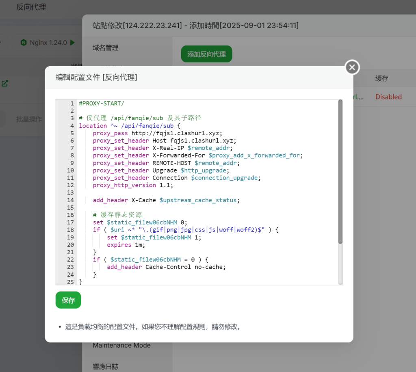The height and width of the screenshot is (372, 416).
Task: Click the 站點修改 window title text
Action: (195, 26)
